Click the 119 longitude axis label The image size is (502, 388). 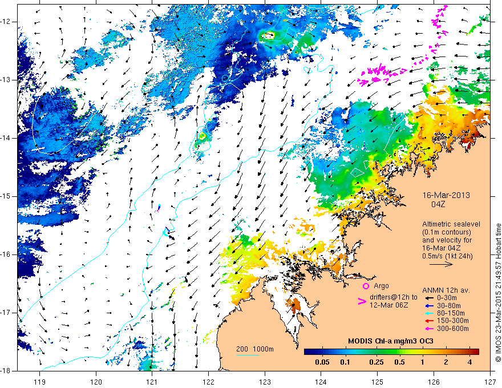pyautogui.click(x=40, y=382)
